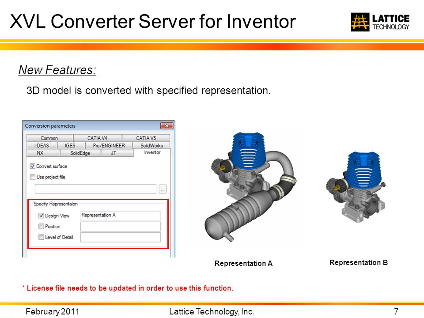
Task: Select the I-DEAS tab
Action: (x=42, y=145)
